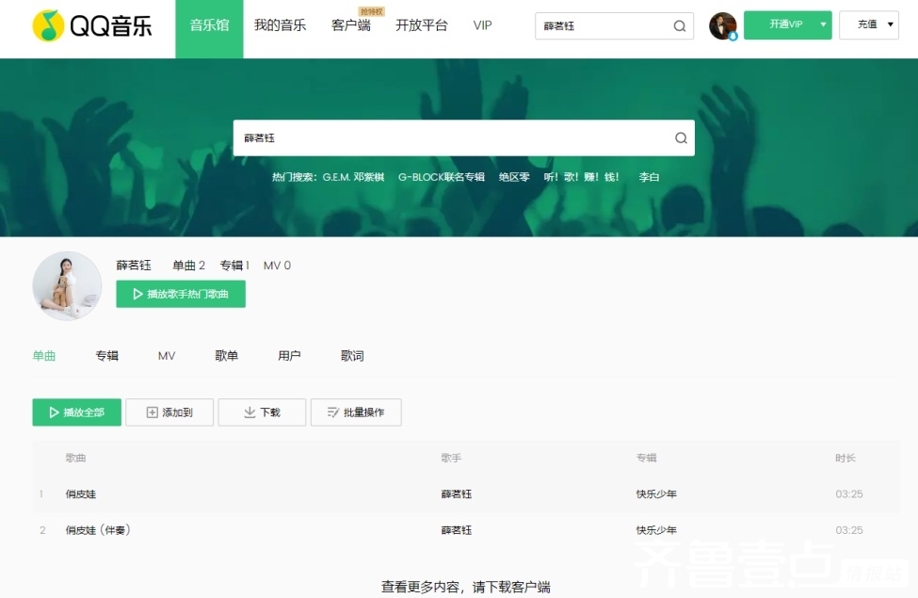This screenshot has height=598, width=918.
Task: Click the QQ音乐 logo
Action: (x=92, y=25)
